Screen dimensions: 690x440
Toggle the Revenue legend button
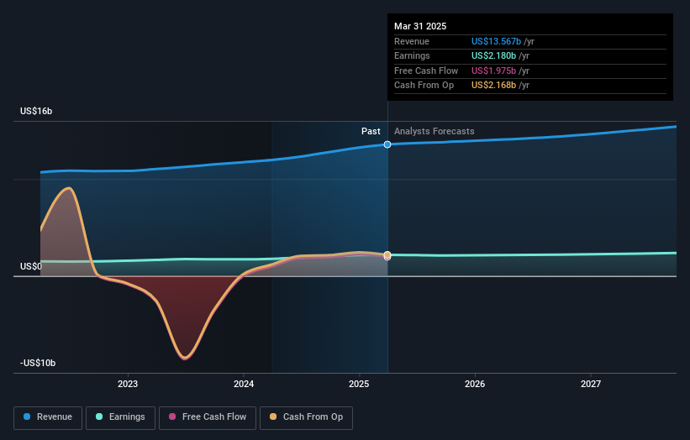pos(48,417)
